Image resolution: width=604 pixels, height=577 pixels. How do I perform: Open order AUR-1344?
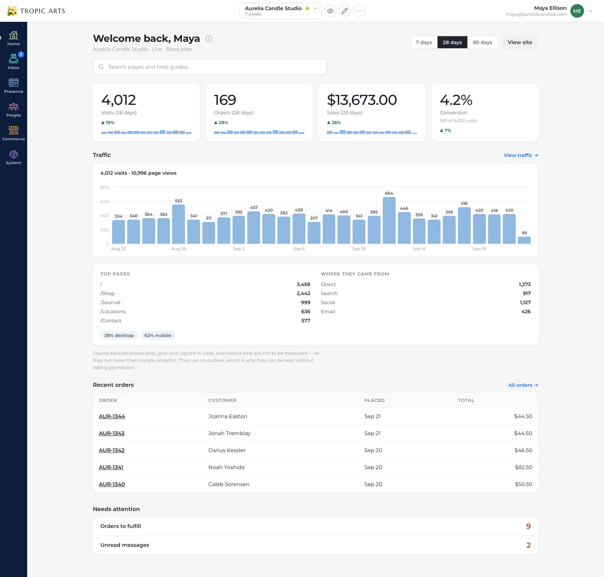pos(112,416)
